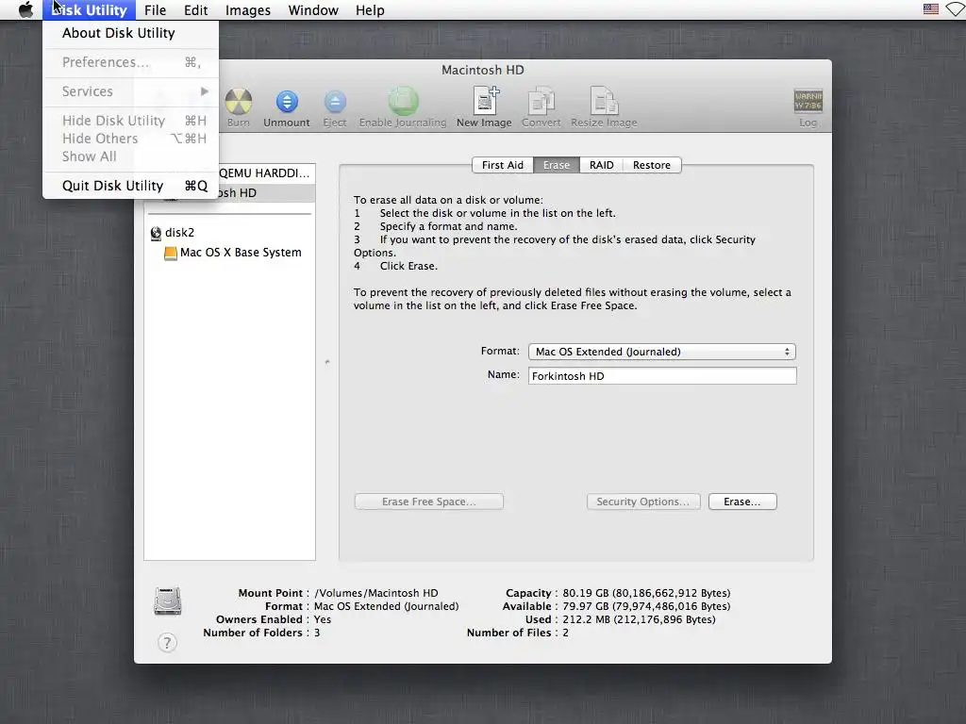The image size is (966, 724).
Task: Click the Erase... button
Action: 742,502
